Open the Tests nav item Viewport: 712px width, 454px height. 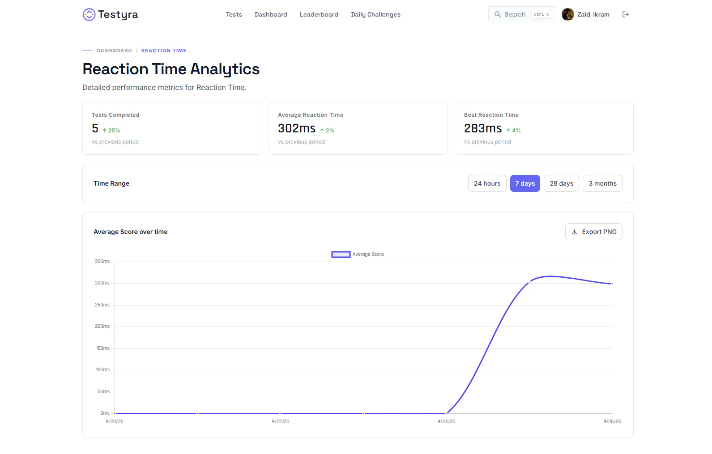tap(234, 14)
